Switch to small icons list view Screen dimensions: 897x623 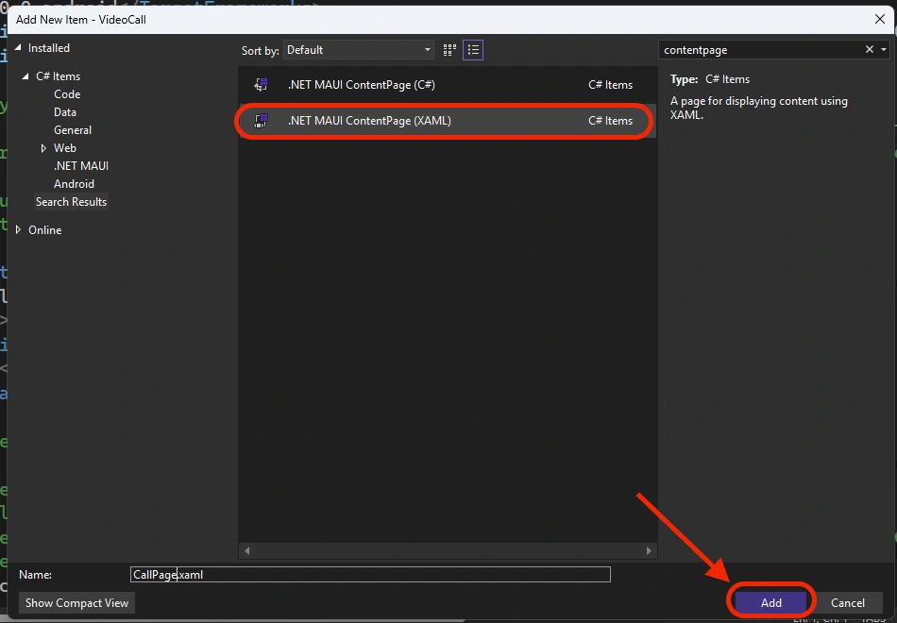(x=473, y=50)
